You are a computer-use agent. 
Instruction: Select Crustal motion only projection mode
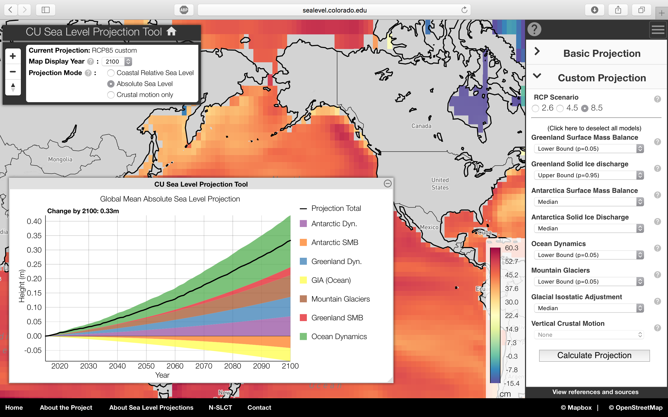111,95
